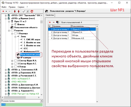The image size is (131, 107).
Task: Select object 0164 Бойлерная
Action: coord(26,88)
